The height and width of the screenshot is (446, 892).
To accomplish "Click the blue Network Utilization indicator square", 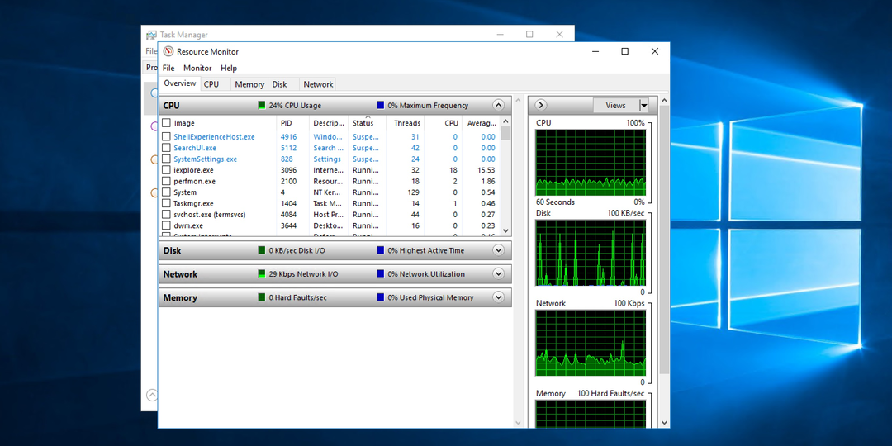I will pyautogui.click(x=381, y=273).
